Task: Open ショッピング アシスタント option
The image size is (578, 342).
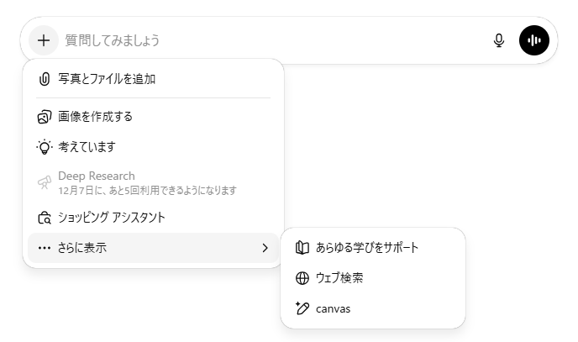Action: point(111,218)
